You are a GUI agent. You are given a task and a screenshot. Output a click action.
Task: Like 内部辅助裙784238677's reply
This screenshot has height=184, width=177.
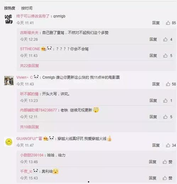point(168,117)
